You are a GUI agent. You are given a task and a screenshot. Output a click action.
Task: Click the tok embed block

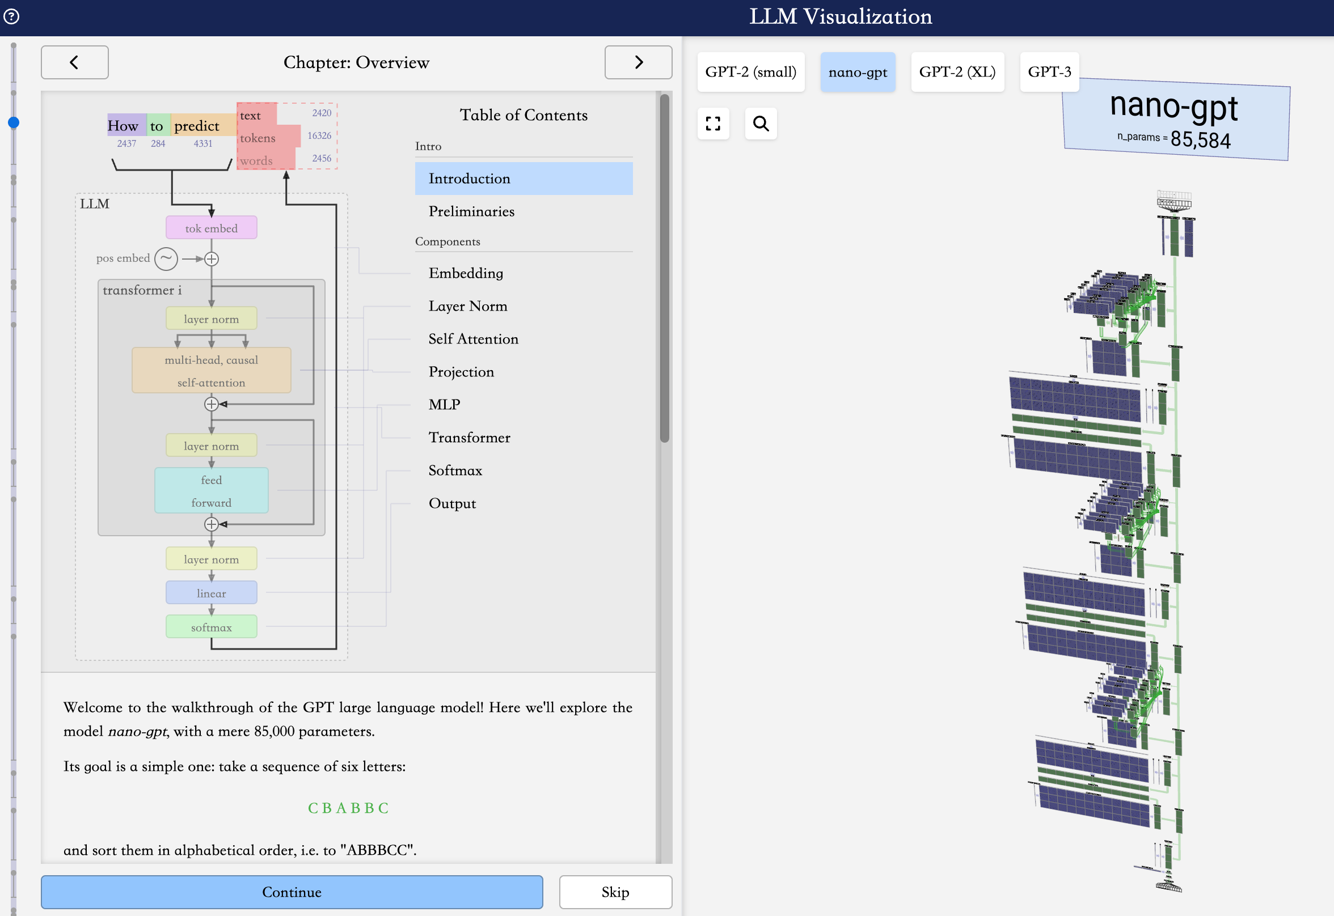click(x=212, y=228)
